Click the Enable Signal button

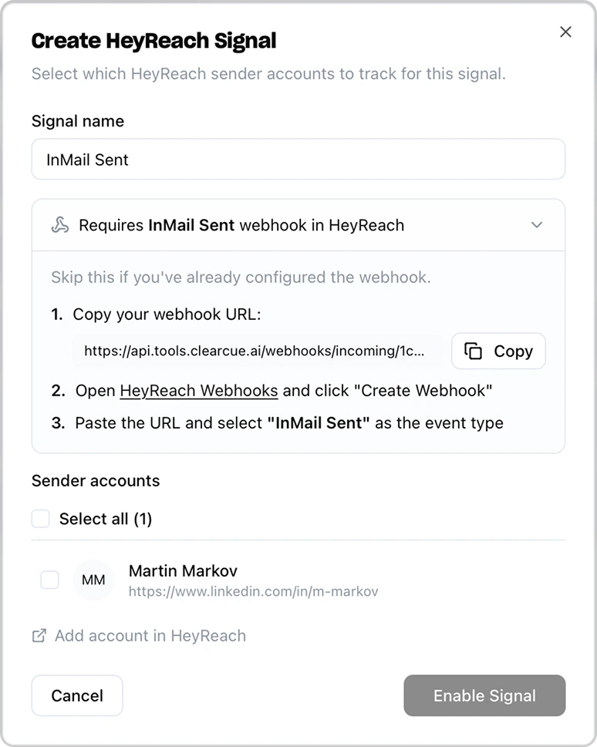[484, 695]
